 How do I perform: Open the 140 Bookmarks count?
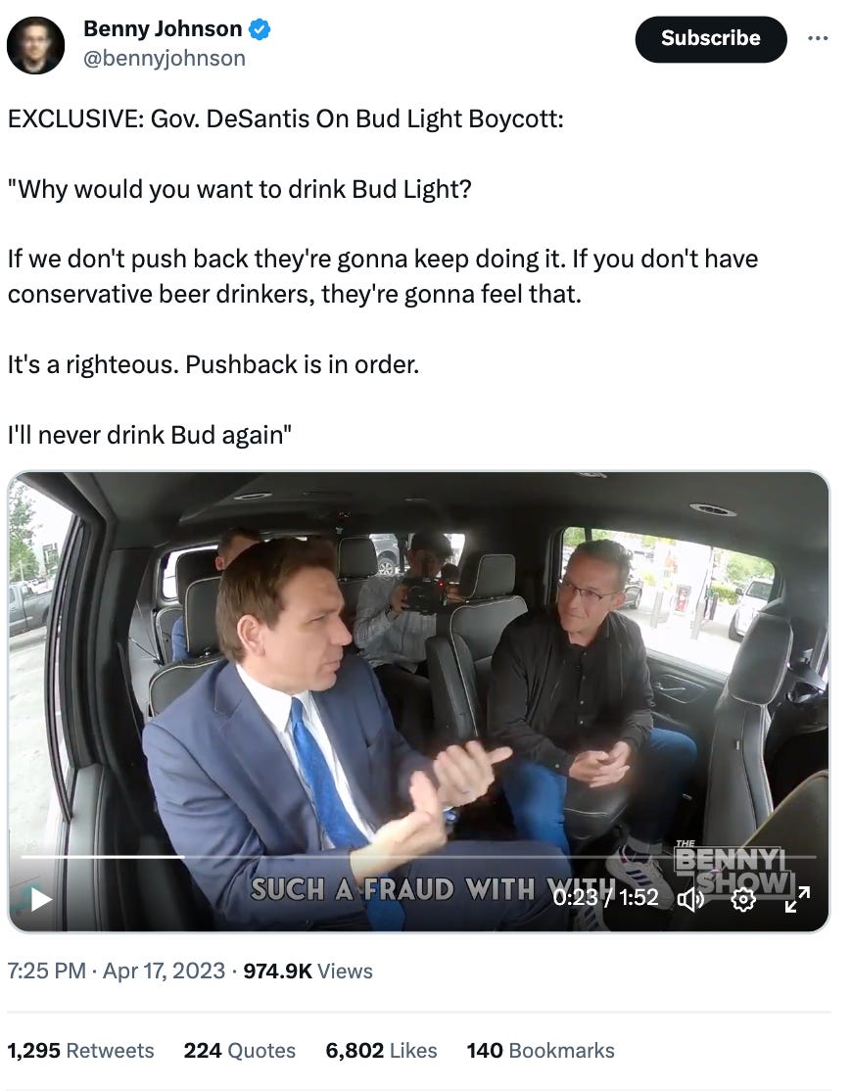[541, 1050]
